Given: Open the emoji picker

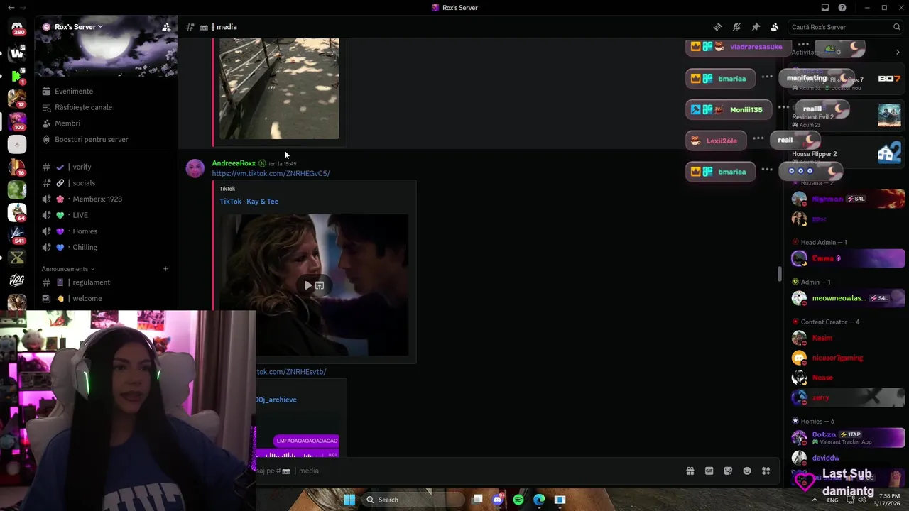Looking at the screenshot, I should pyautogui.click(x=747, y=471).
